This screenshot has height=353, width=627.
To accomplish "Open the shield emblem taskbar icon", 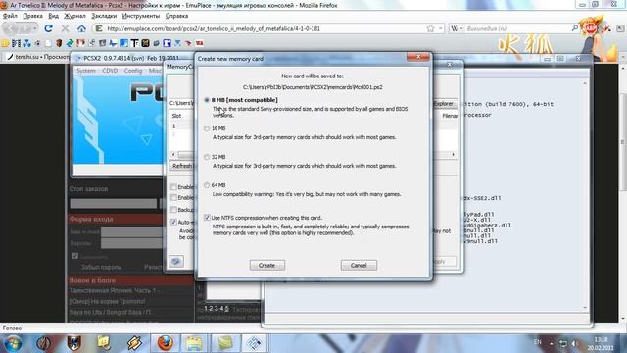I will pos(73,343).
